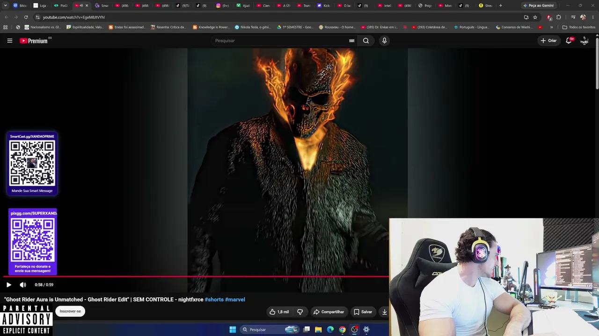Switch to the Loja browser tab
This screenshot has height=336, width=599.
[x=40, y=6]
